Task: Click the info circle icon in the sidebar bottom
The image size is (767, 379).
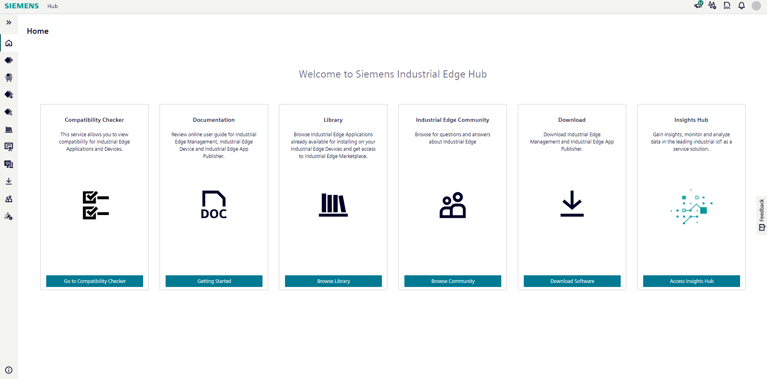Action: pyautogui.click(x=9, y=370)
